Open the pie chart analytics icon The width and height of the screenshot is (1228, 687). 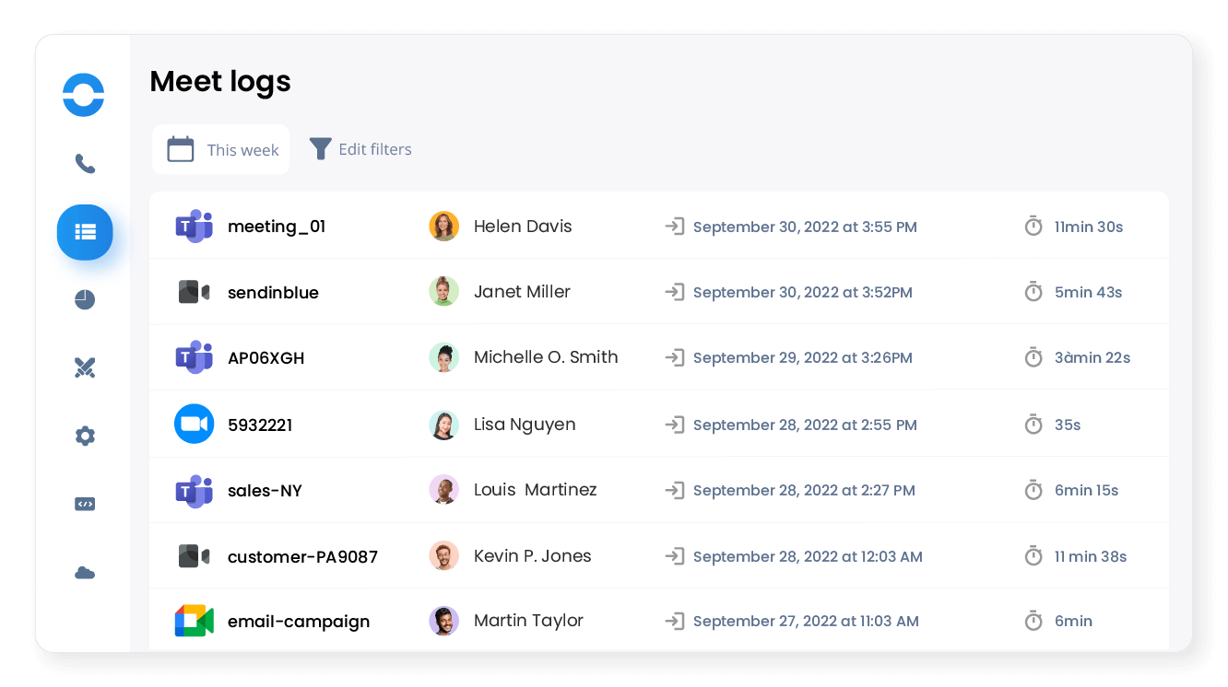[x=85, y=299]
